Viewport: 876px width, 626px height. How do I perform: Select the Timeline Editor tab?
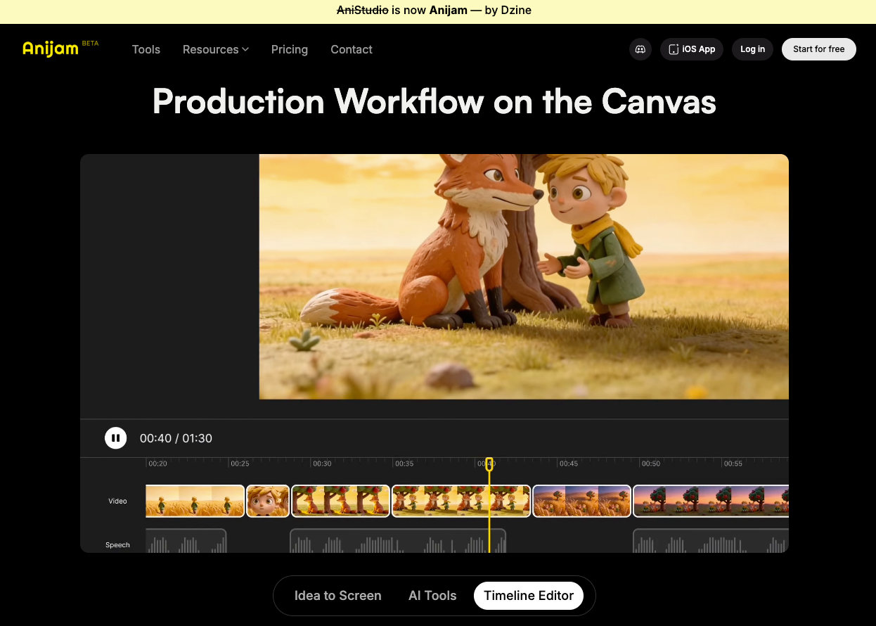[529, 596]
